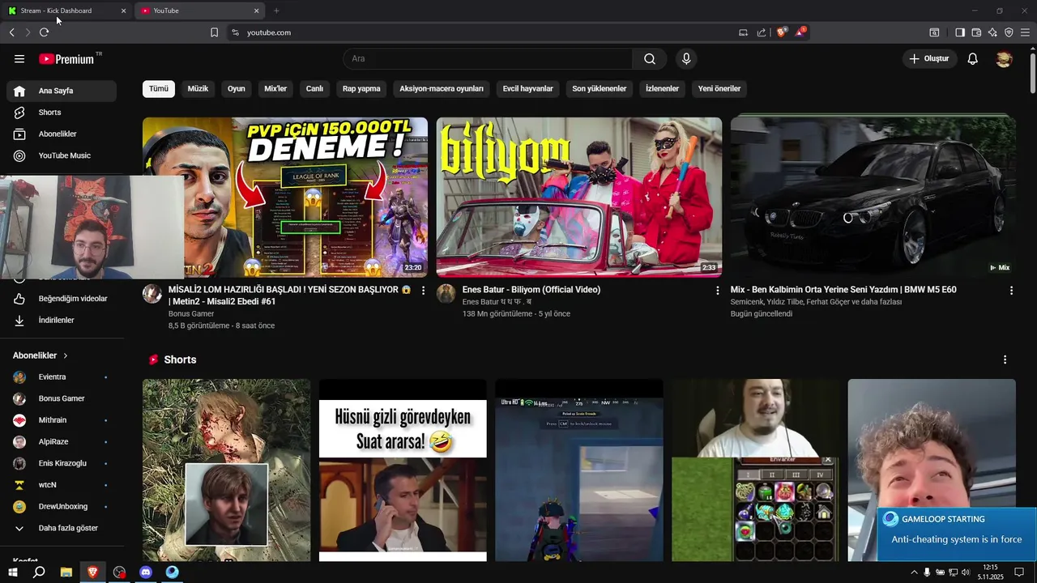This screenshot has height=583, width=1037.
Task: Open Shorts section more options menu
Action: 1005,360
